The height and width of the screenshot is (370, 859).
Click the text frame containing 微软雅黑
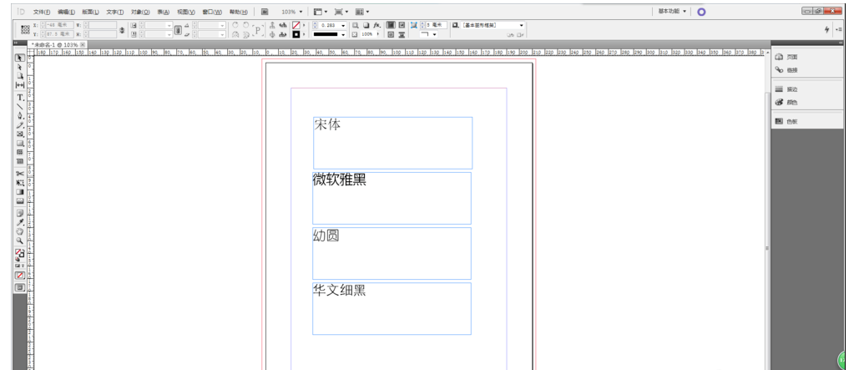[392, 199]
